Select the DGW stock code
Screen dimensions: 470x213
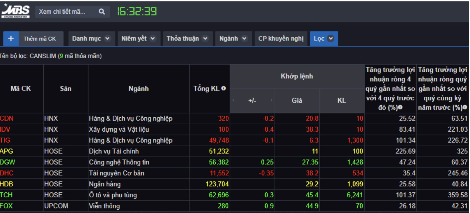(8, 162)
